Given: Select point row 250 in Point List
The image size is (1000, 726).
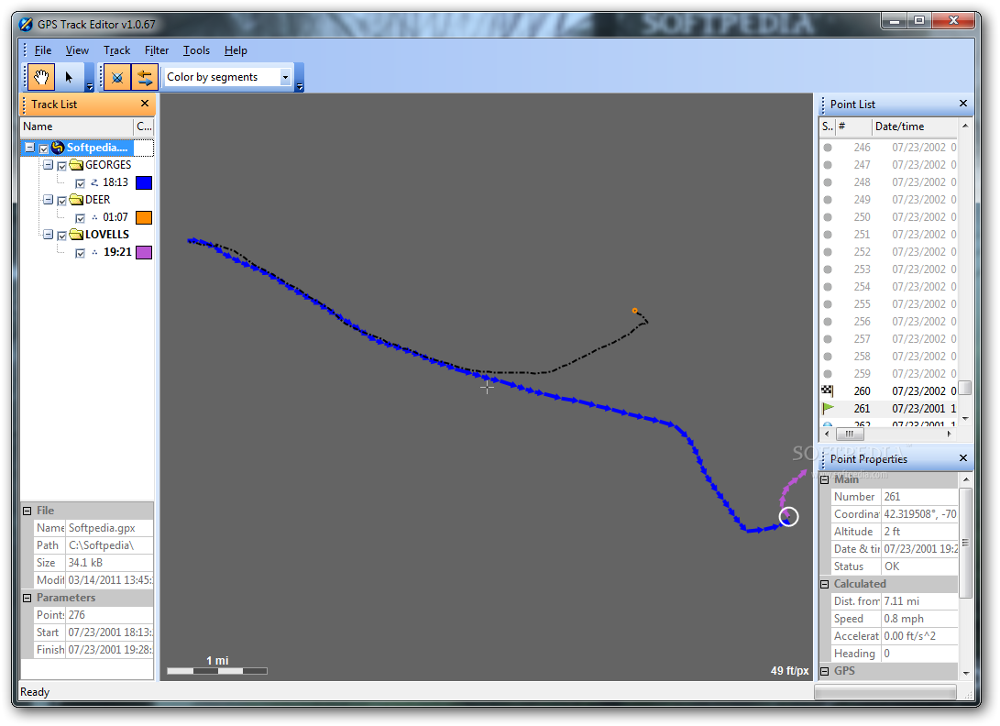Looking at the screenshot, I should 888,217.
